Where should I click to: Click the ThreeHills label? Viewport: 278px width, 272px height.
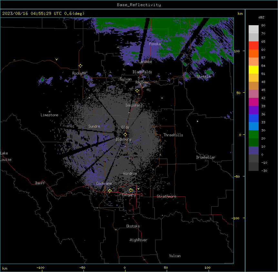tap(173, 135)
